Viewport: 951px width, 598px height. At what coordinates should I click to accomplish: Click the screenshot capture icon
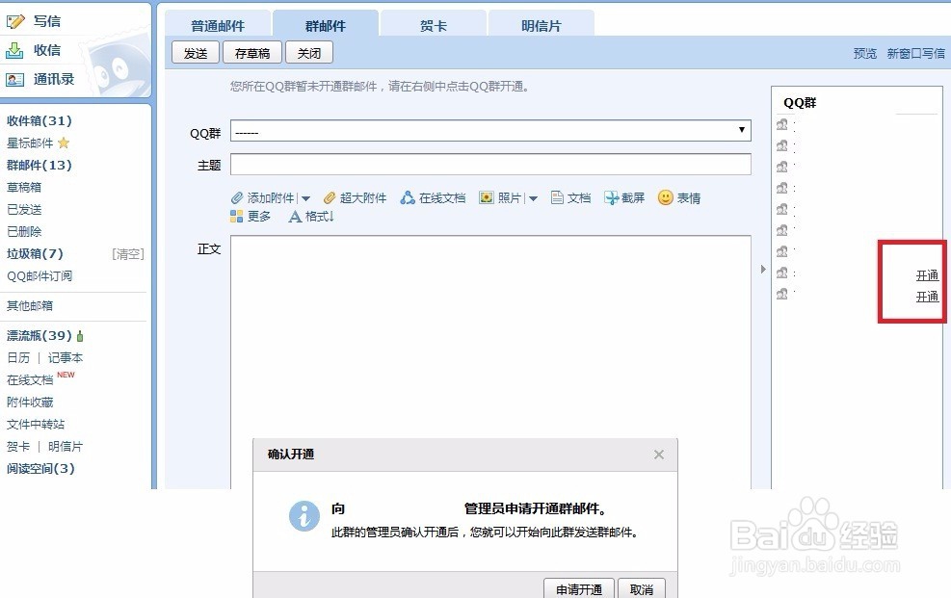[611, 198]
